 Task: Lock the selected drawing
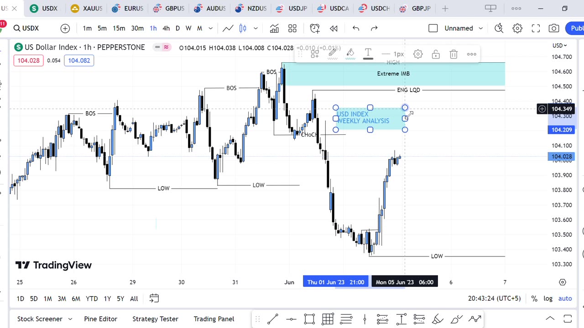coord(436,54)
